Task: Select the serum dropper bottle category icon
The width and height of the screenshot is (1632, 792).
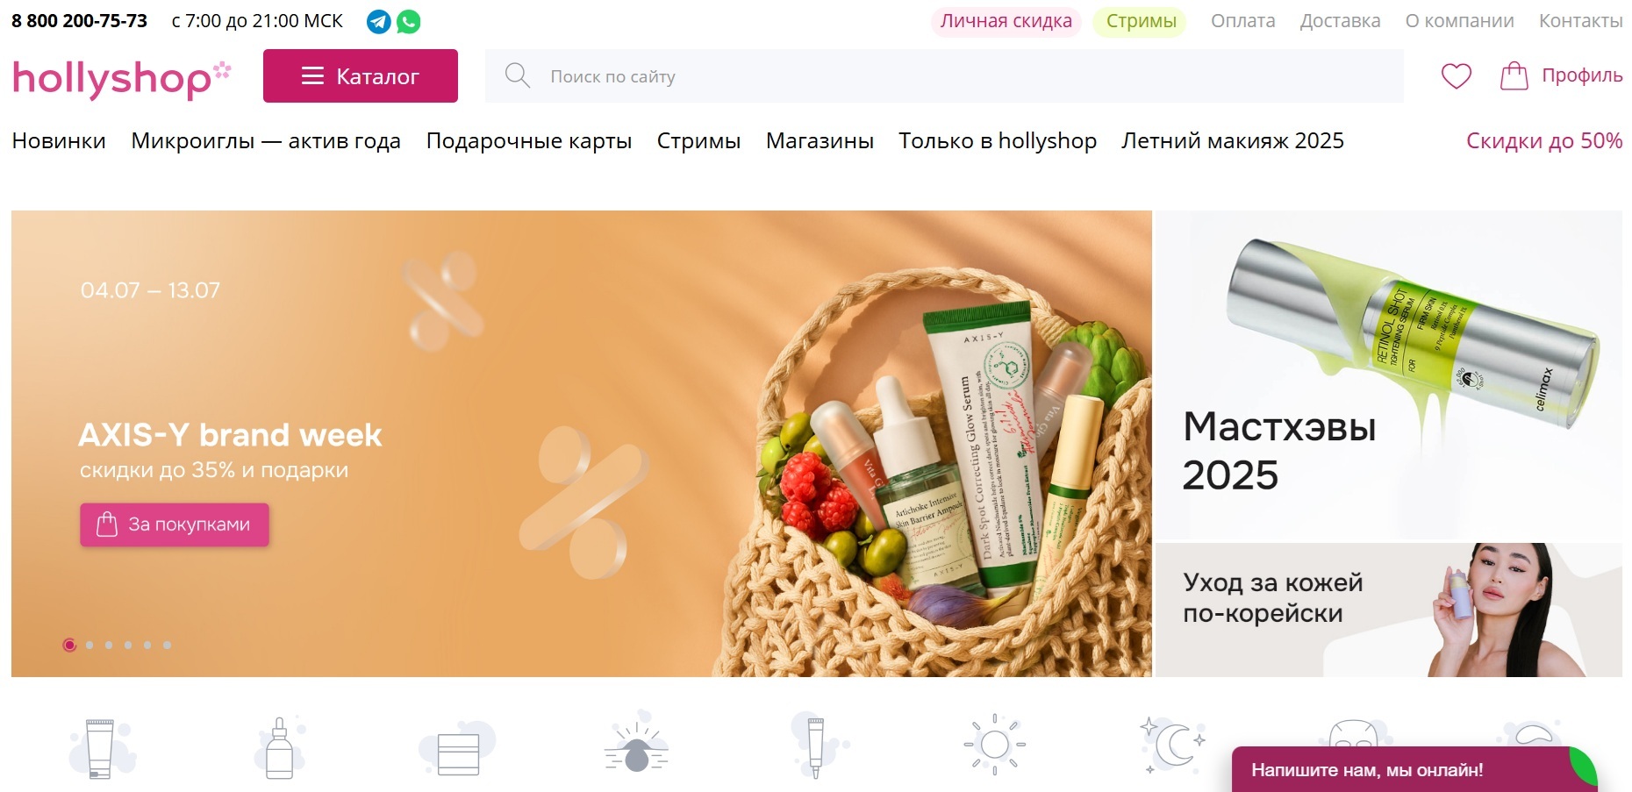Action: (x=280, y=747)
